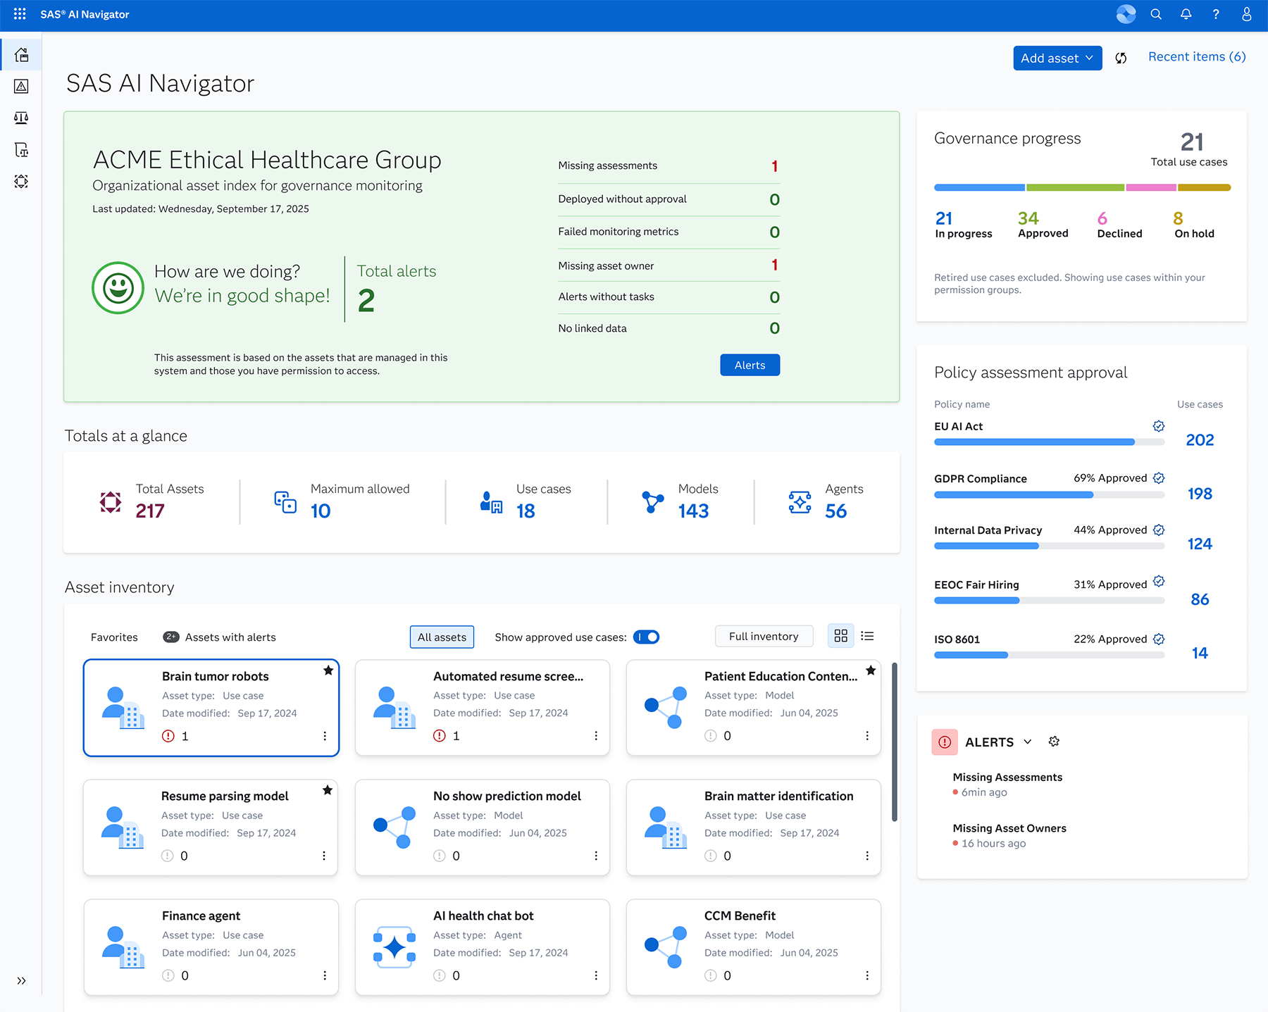The height and width of the screenshot is (1012, 1268).
Task: Open the document inventory sidebar icon
Action: pos(21,149)
